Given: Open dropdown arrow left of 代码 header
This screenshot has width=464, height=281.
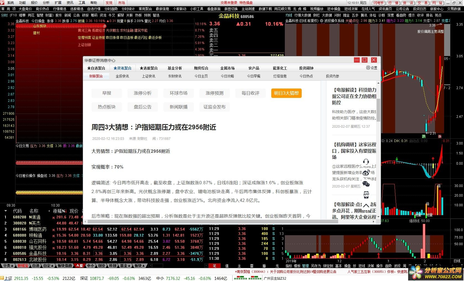Looking at the screenshot, I should 6,211.
